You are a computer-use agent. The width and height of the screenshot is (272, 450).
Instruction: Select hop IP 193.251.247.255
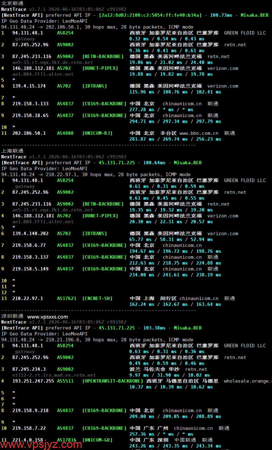pyautogui.click(x=33, y=381)
